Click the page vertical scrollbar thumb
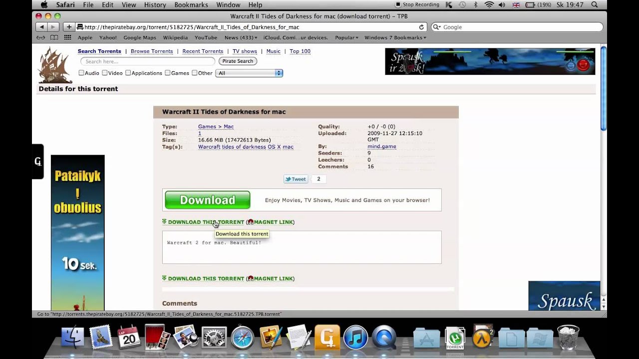 [603, 89]
